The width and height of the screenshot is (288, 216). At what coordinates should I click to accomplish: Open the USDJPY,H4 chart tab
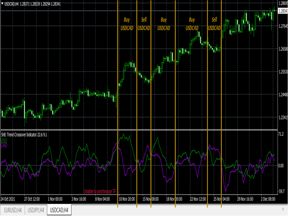36,210
